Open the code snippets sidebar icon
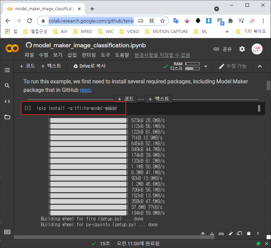271x248 pixels. point(7,101)
